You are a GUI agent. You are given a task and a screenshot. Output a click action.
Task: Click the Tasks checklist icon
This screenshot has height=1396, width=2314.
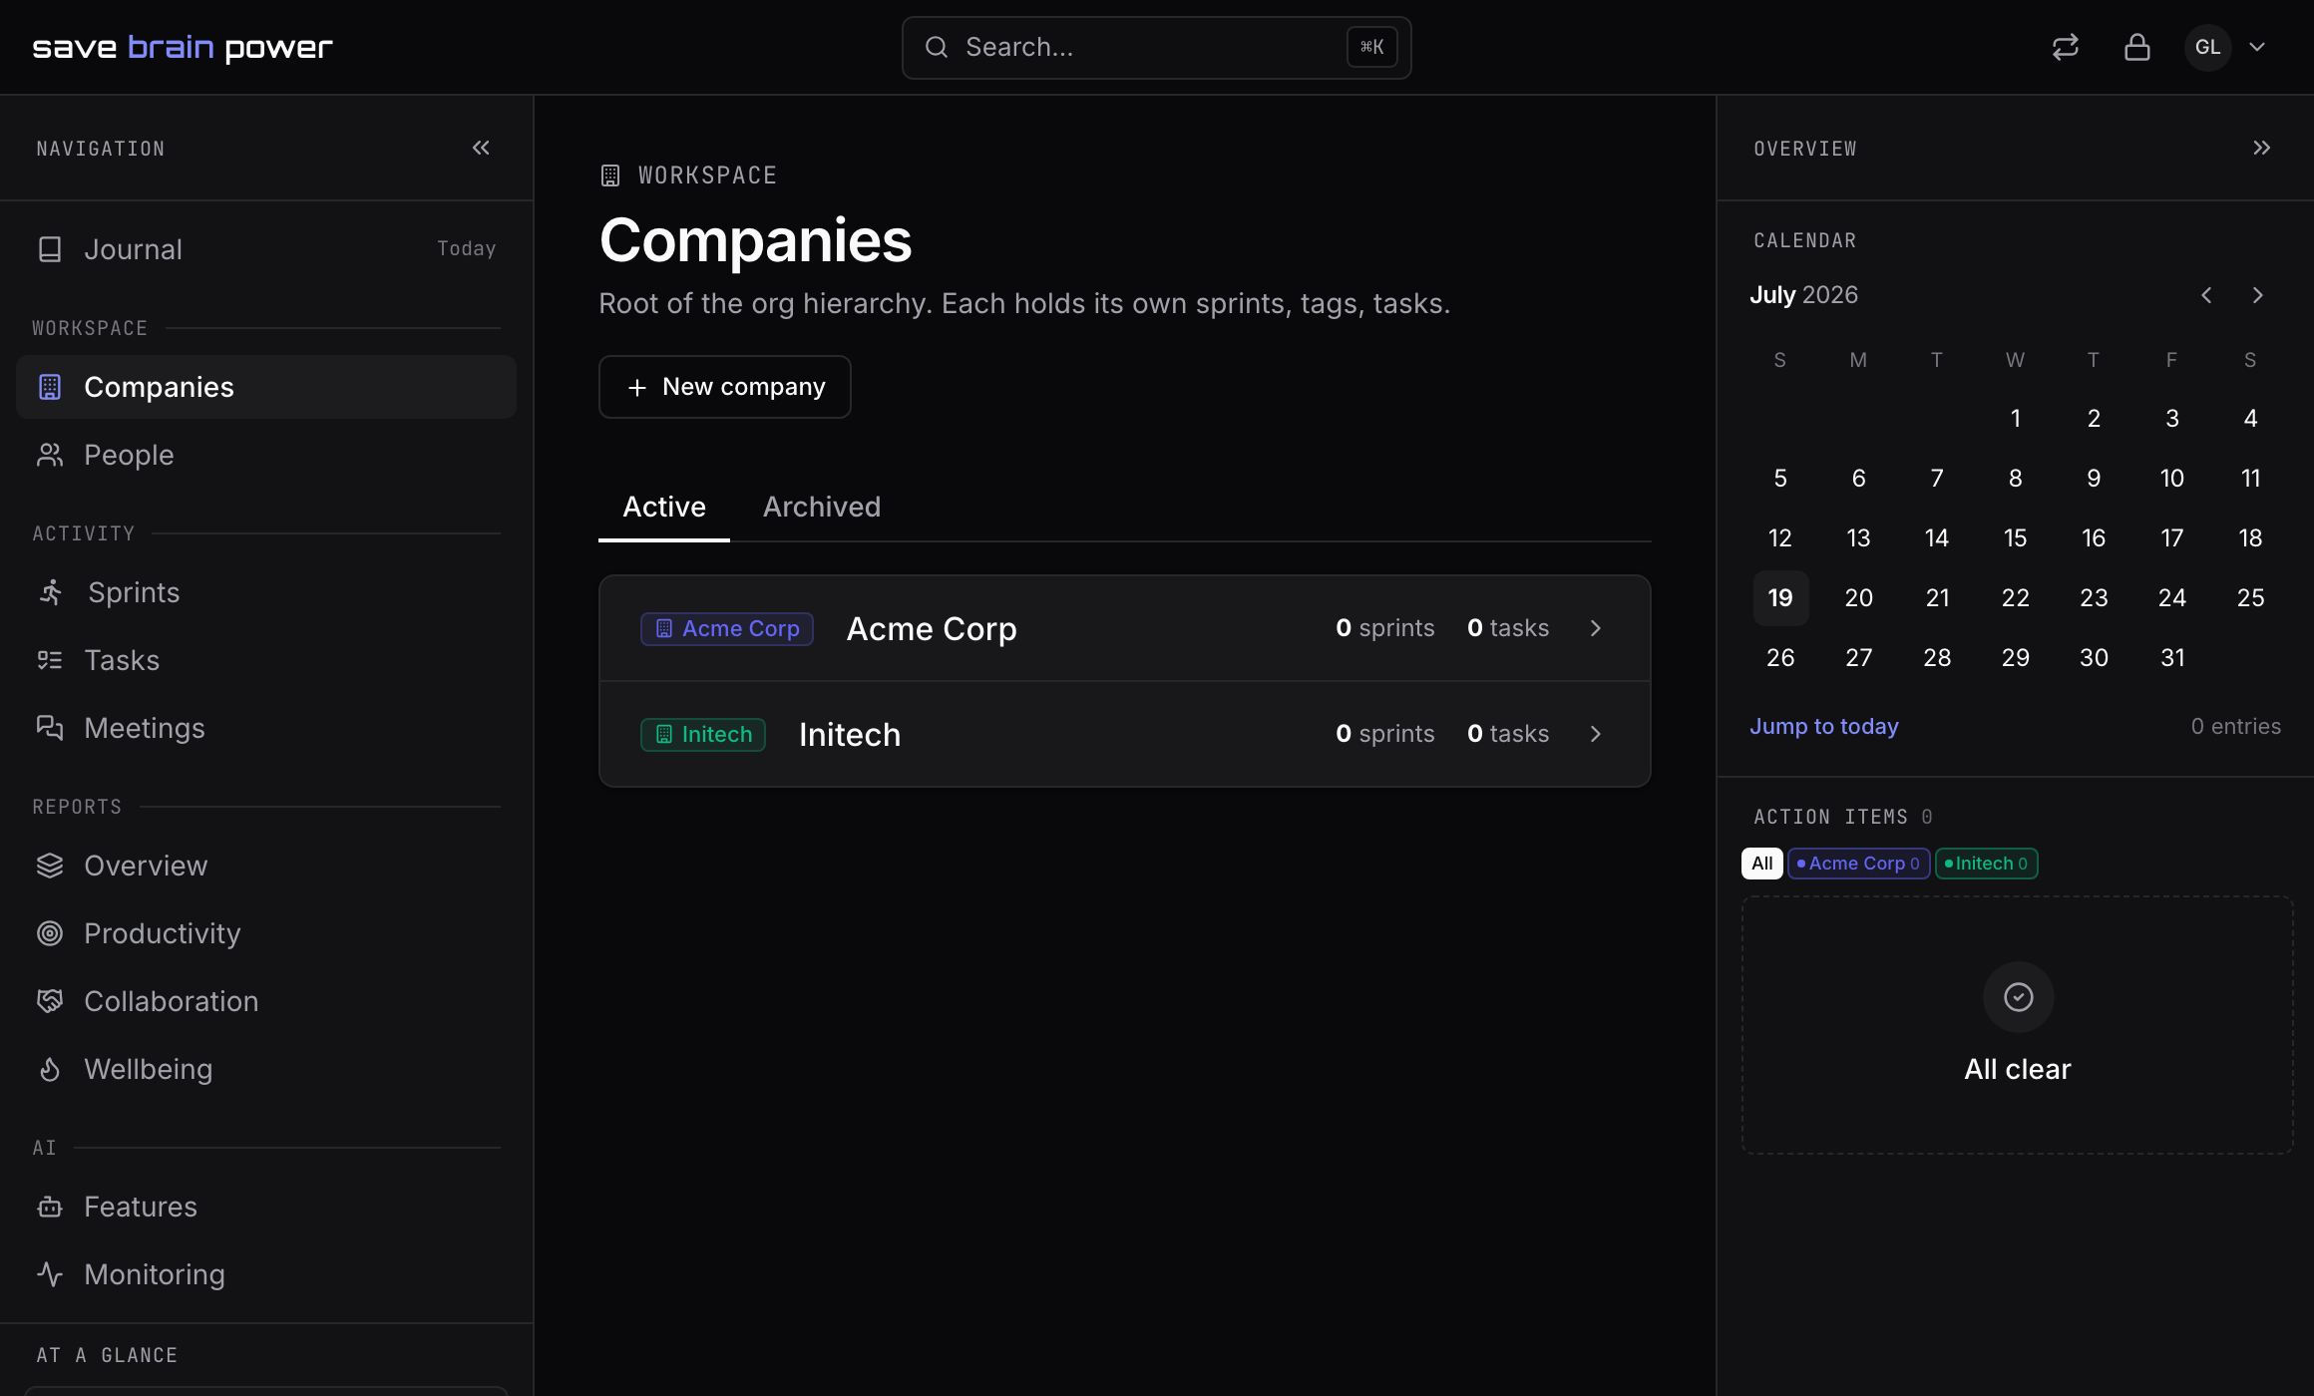pos(50,660)
